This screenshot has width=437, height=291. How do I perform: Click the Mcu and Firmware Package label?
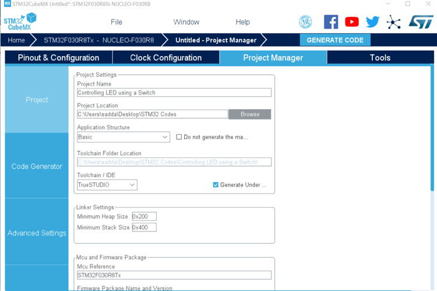pyautogui.click(x=111, y=257)
